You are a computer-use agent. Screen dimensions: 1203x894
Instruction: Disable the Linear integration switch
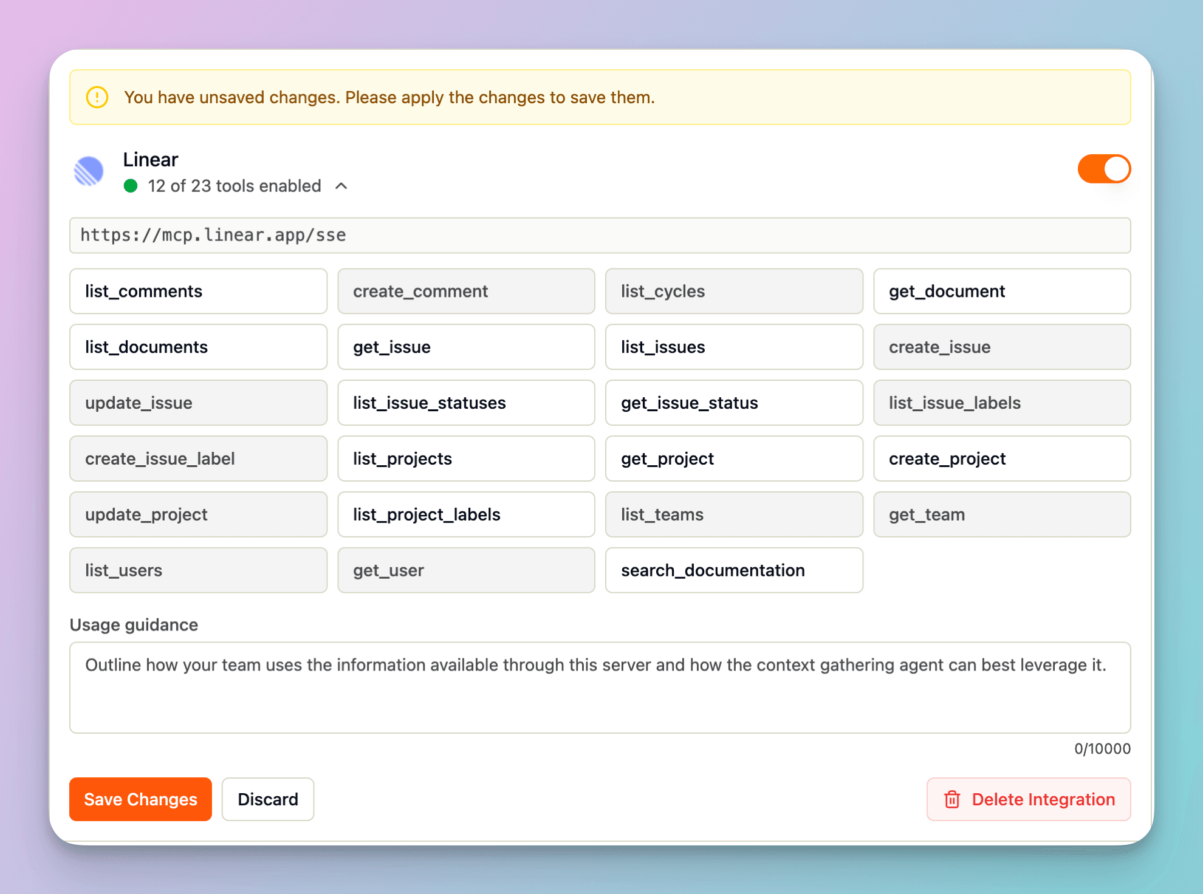pos(1103,169)
